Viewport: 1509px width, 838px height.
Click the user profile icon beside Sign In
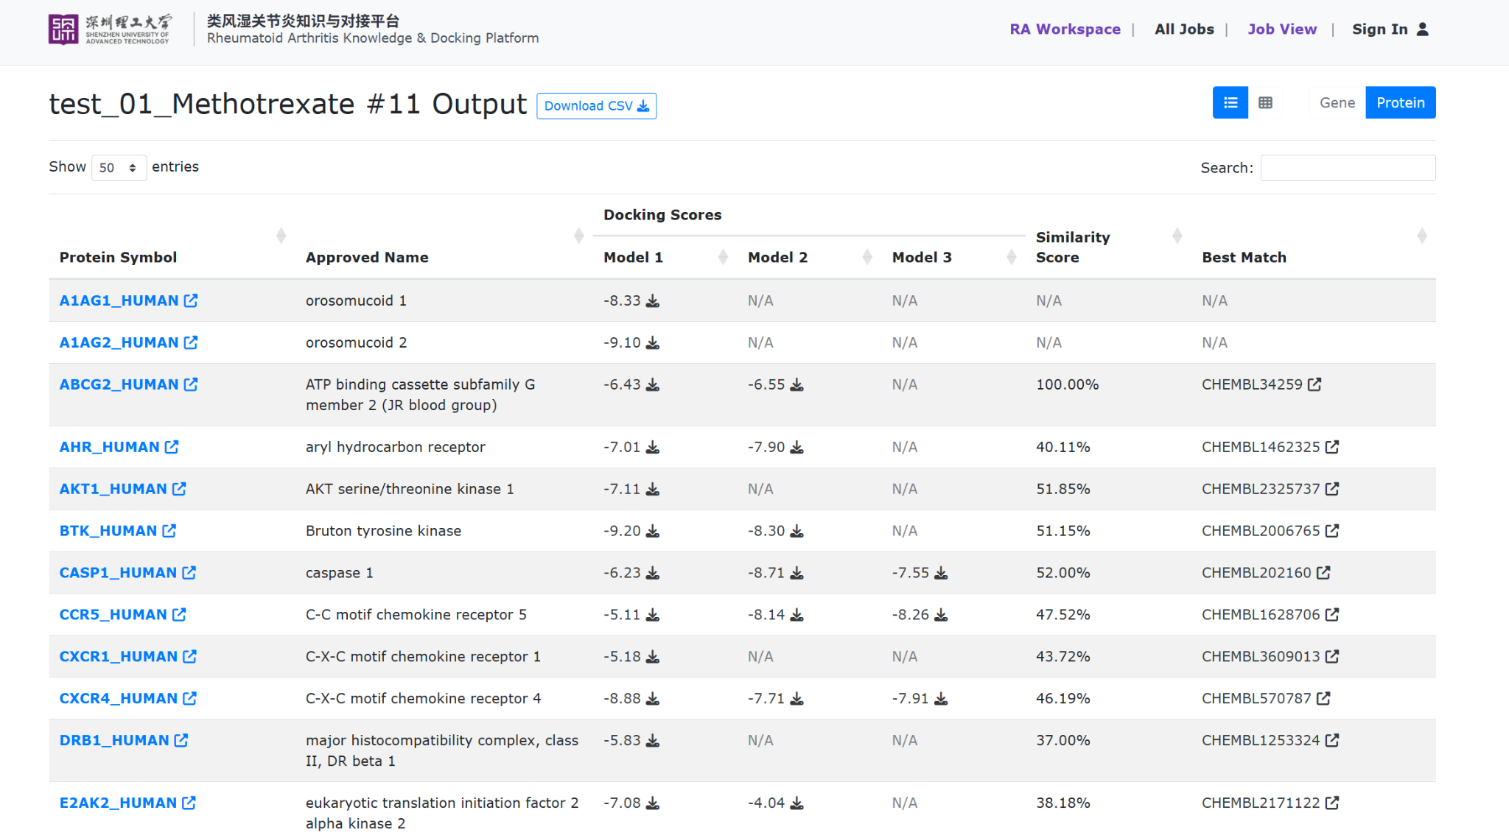pos(1423,29)
